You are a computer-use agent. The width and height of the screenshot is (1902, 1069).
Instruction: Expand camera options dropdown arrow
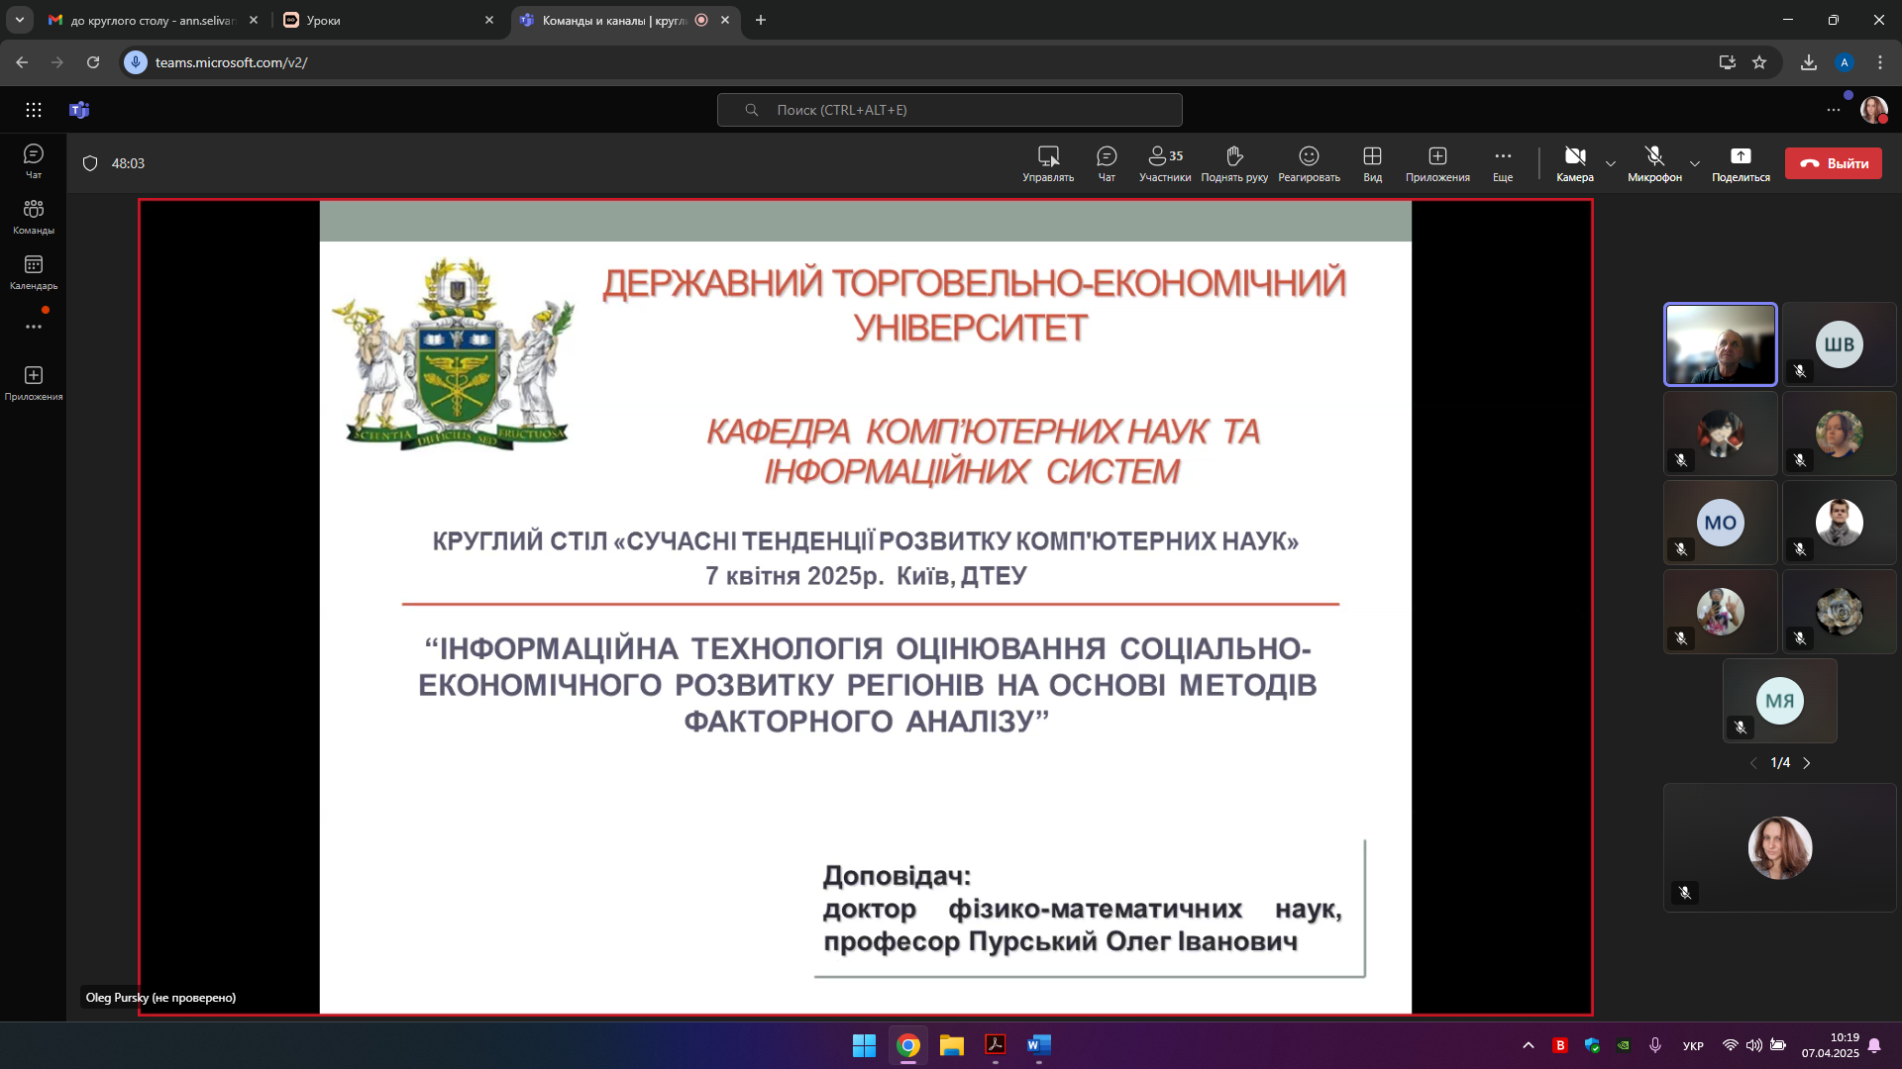coord(1611,163)
